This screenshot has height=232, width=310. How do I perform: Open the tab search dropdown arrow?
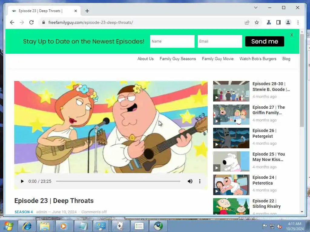[x=256, y=8]
